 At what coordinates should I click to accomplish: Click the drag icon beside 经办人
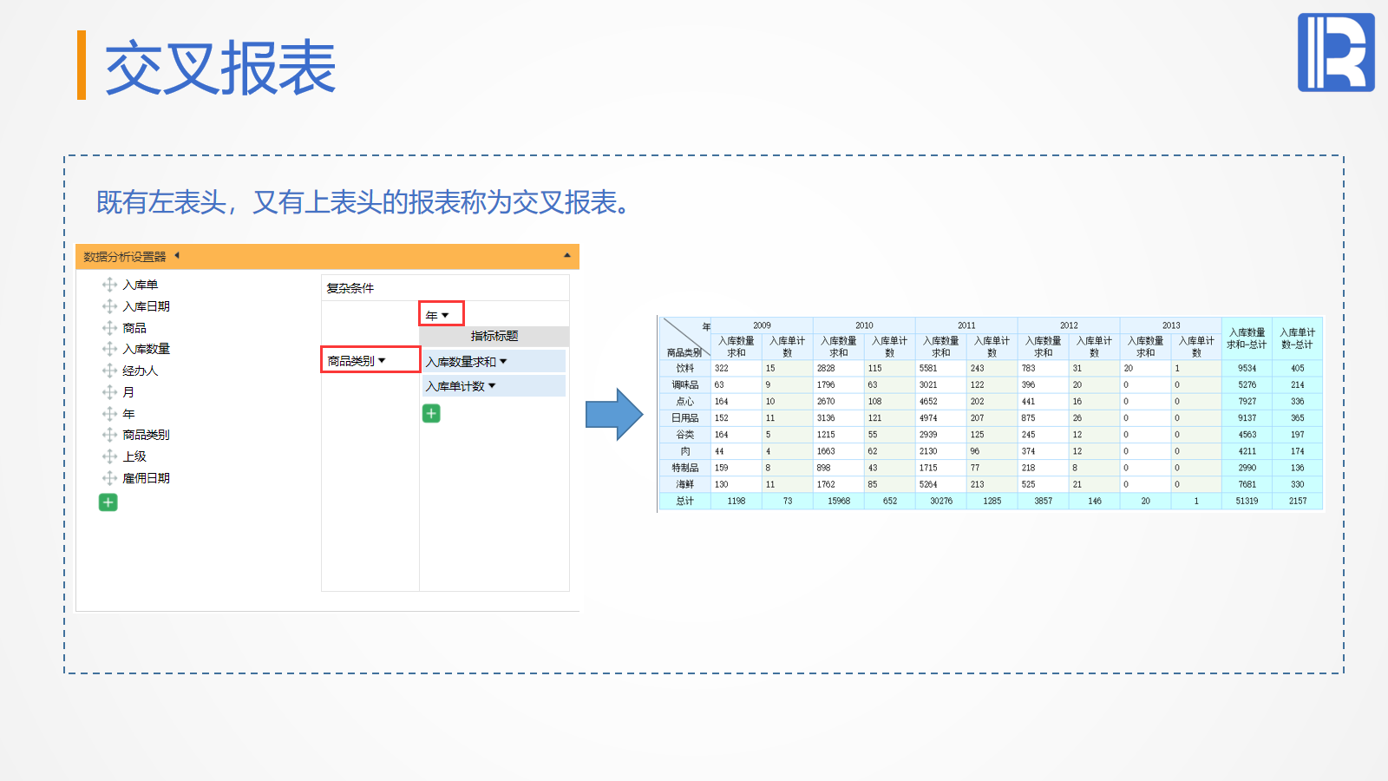[x=109, y=371]
